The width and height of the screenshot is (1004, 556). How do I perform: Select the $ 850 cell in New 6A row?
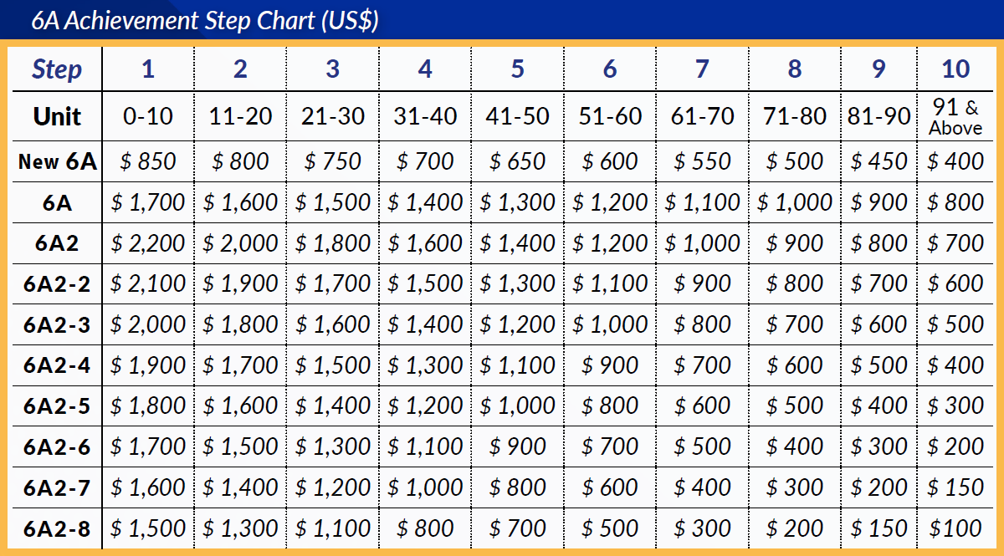pos(148,161)
